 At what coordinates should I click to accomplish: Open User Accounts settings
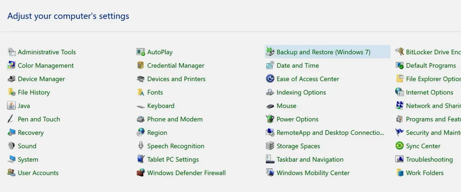click(x=38, y=173)
